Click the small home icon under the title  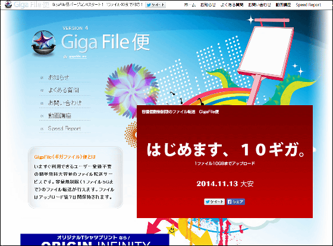coord(65,56)
